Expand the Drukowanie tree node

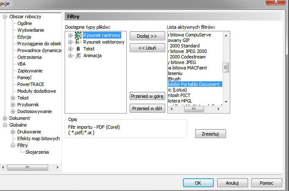13,132
